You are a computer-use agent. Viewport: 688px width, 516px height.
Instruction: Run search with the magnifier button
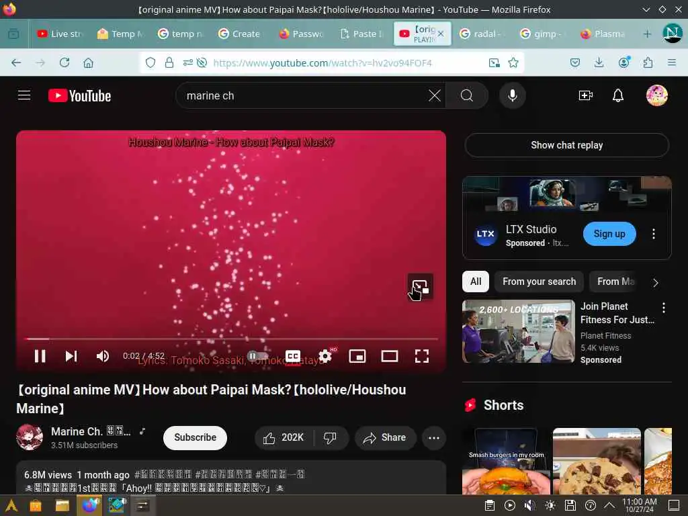click(x=467, y=95)
